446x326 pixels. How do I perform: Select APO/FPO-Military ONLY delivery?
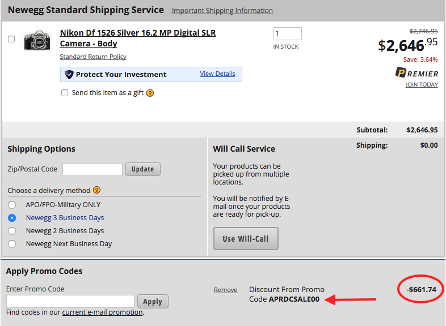tap(12, 204)
